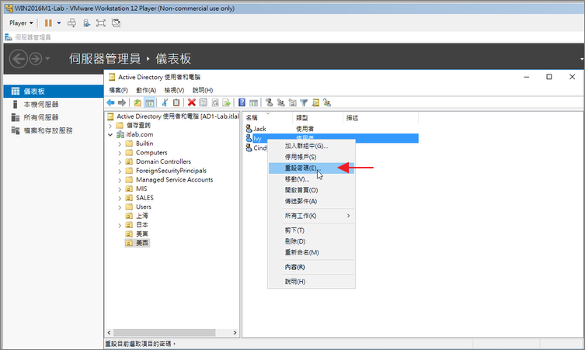Viewport: 585px width, 350px height.
Task: Click the Up one level folder icon
Action: 138,102
